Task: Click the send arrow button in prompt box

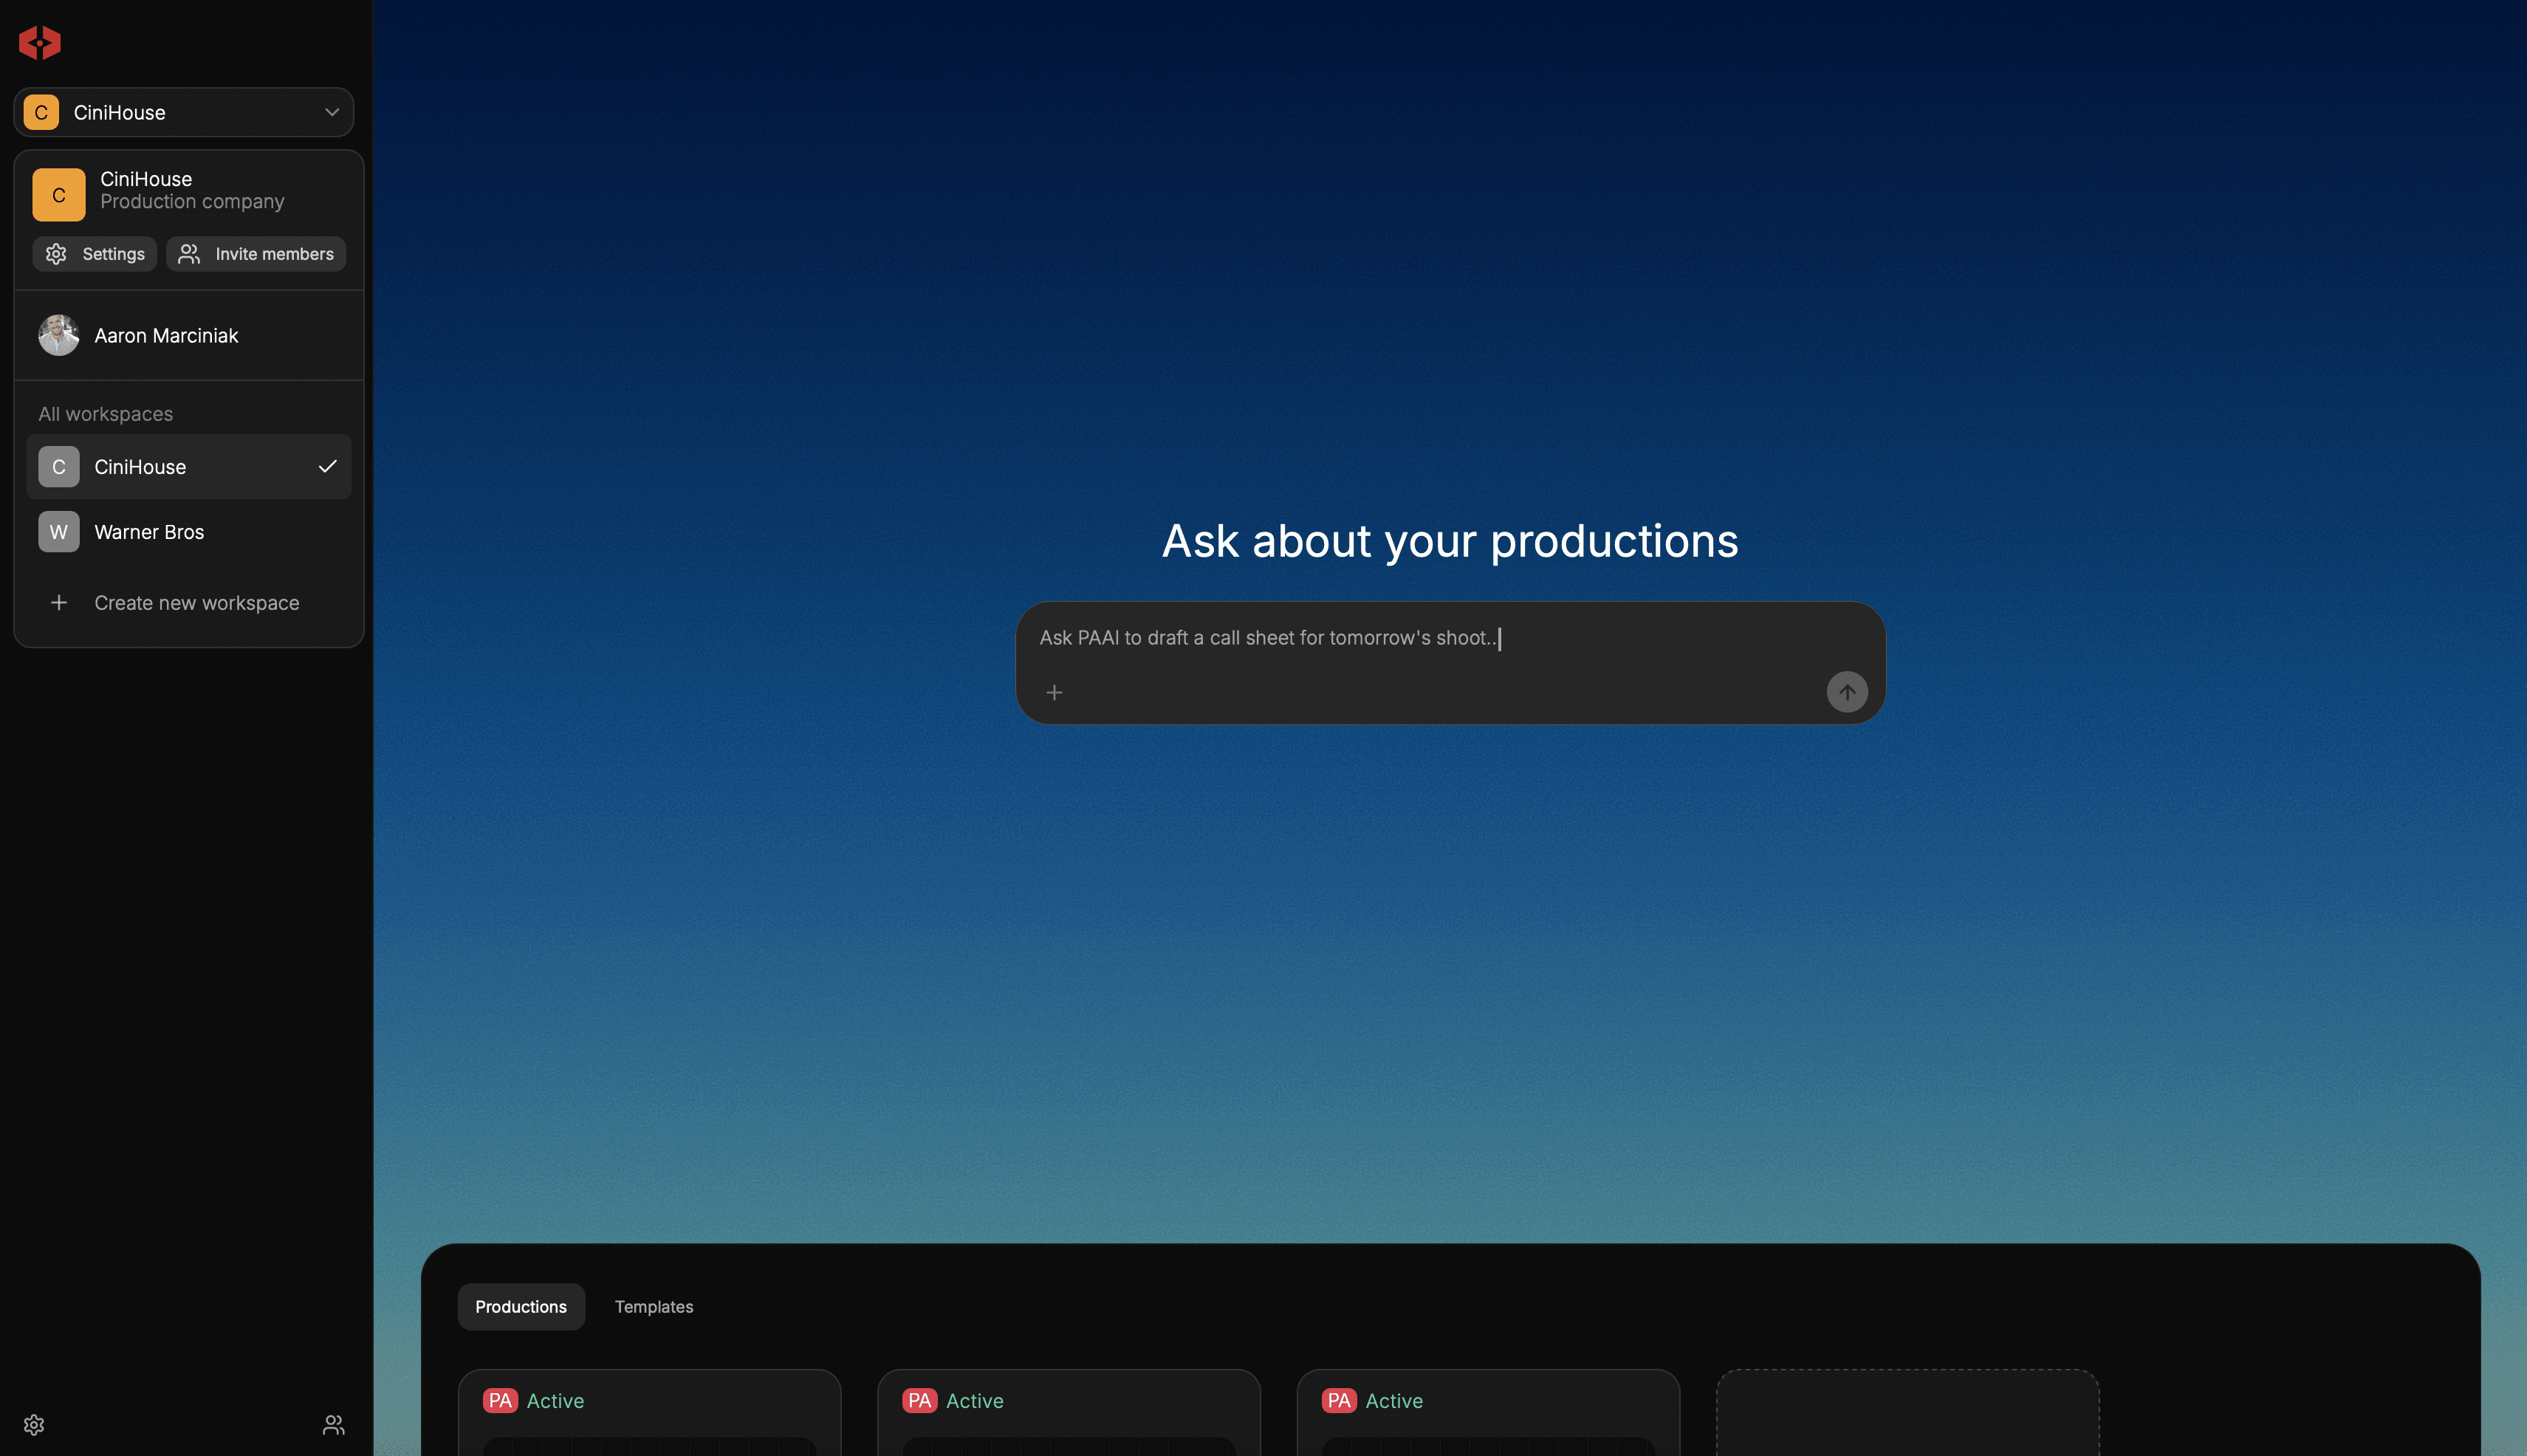Action: [1846, 692]
